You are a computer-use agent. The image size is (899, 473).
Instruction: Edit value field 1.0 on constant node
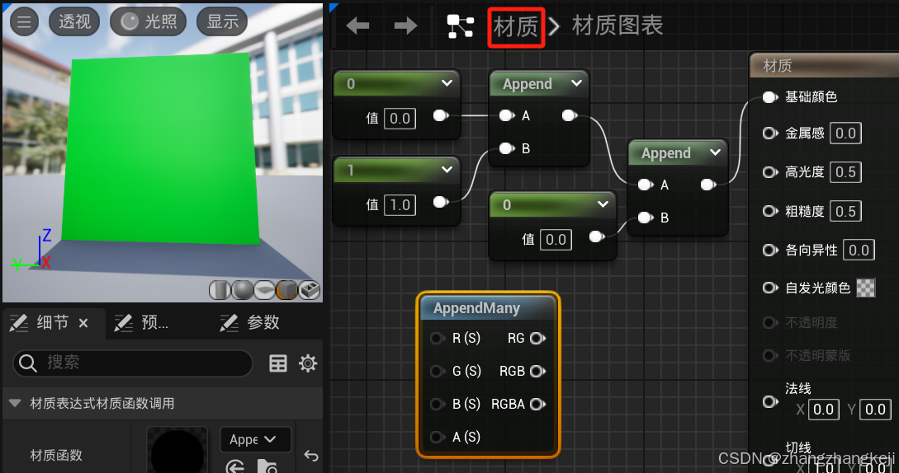[400, 205]
